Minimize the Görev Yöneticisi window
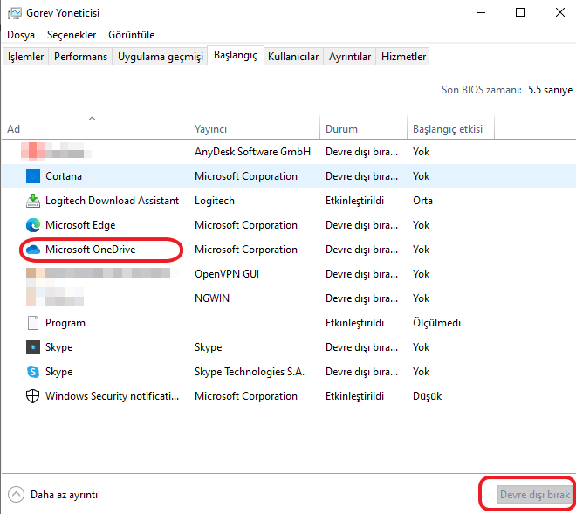 tap(481, 13)
